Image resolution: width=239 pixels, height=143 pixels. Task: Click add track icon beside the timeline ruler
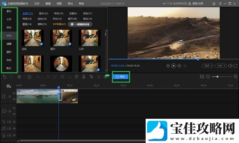tap(9, 86)
